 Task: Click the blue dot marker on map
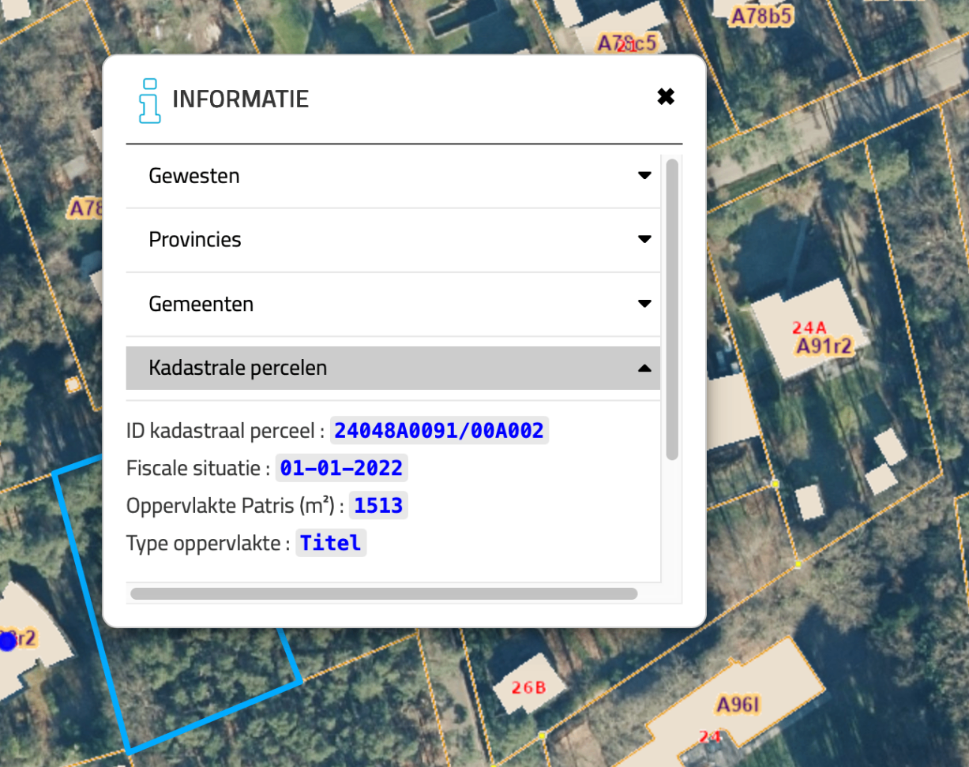point(8,641)
